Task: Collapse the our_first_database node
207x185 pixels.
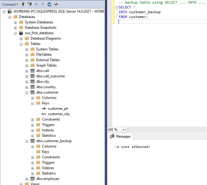Action: click(x=16, y=33)
